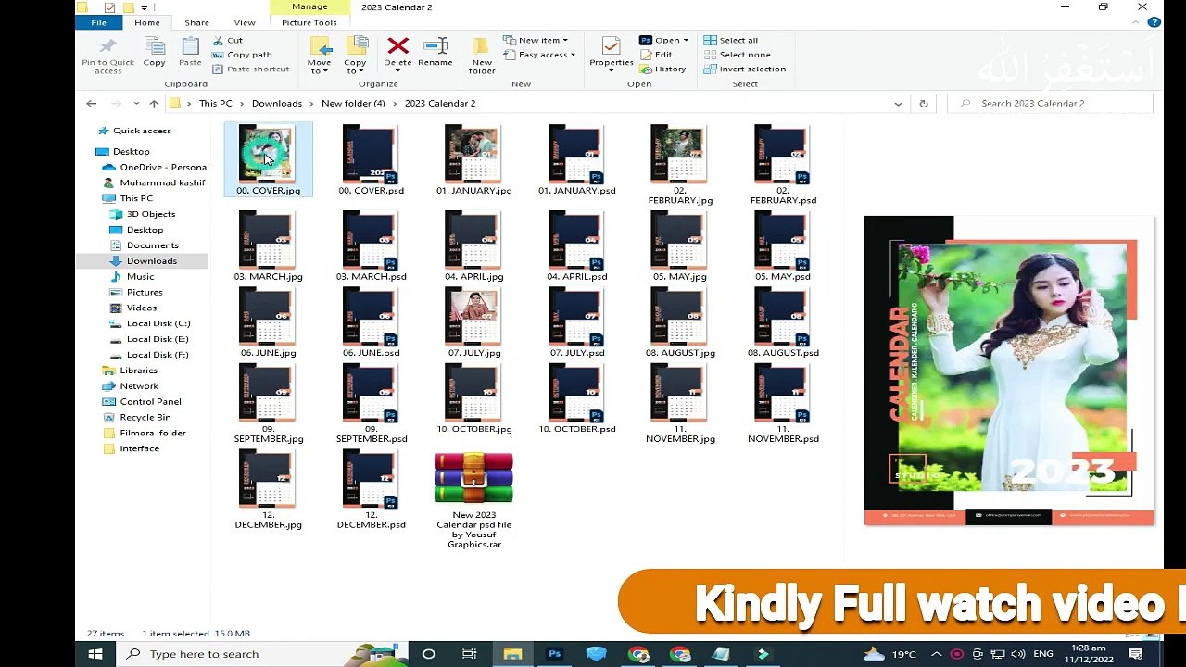The image size is (1186, 667).
Task: Open the Picture Tools tab
Action: point(309,22)
